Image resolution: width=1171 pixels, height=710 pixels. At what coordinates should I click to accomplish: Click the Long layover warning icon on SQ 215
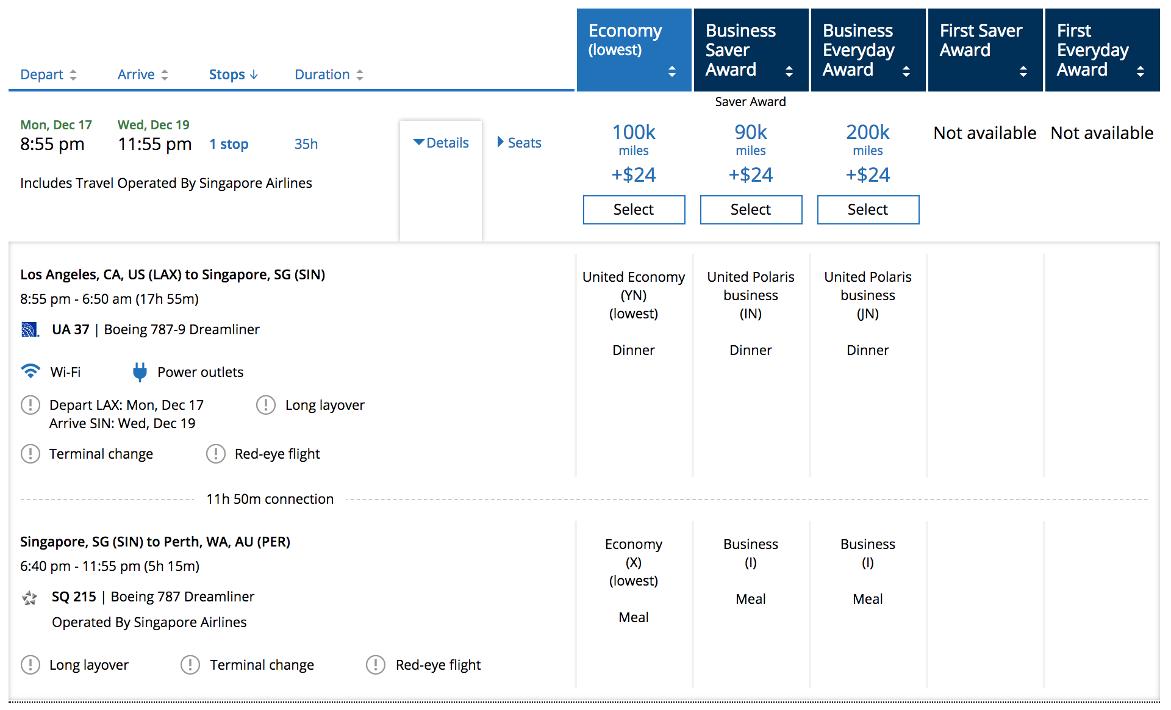(x=30, y=665)
